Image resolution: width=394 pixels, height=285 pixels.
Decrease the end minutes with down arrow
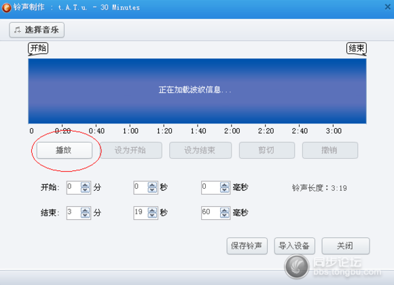pyautogui.click(x=85, y=215)
